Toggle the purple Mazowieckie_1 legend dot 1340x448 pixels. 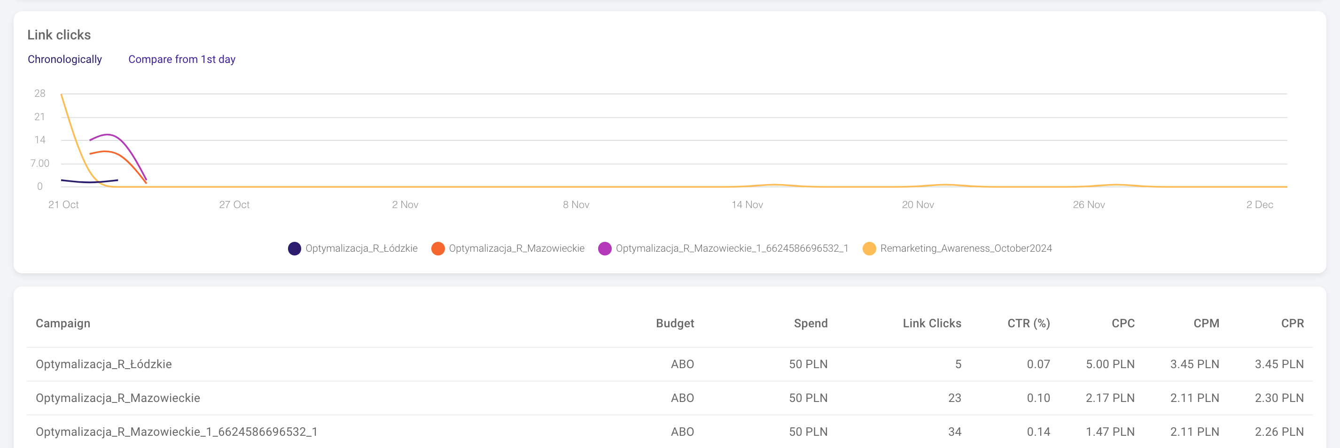tap(604, 248)
